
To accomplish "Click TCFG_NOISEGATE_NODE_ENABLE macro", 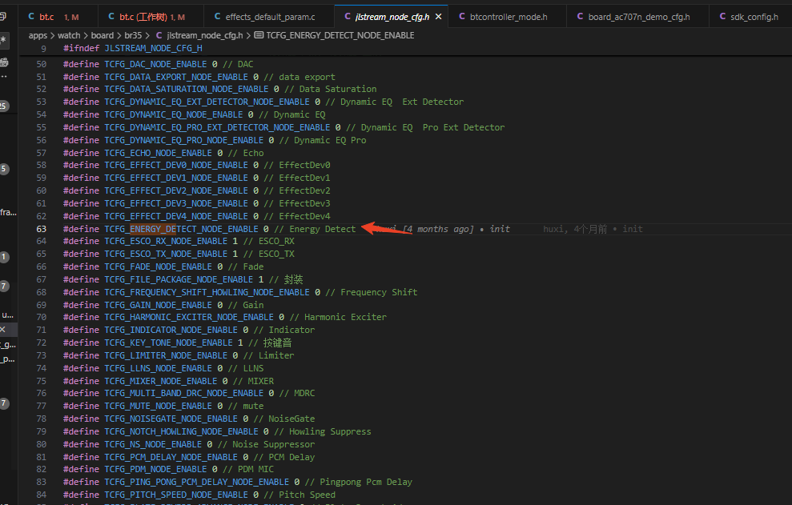I will (171, 419).
